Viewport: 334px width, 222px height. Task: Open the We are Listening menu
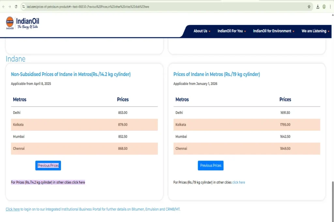click(x=315, y=31)
